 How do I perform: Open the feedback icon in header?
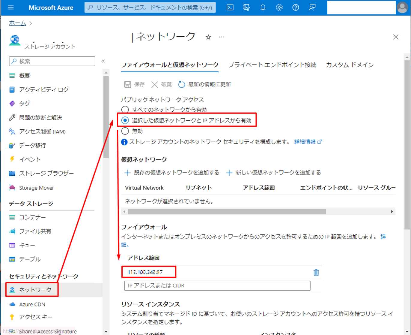(x=312, y=8)
